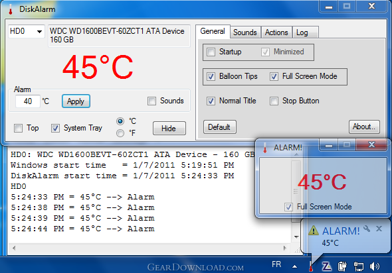Click the power plug battery tray icon

point(342,266)
